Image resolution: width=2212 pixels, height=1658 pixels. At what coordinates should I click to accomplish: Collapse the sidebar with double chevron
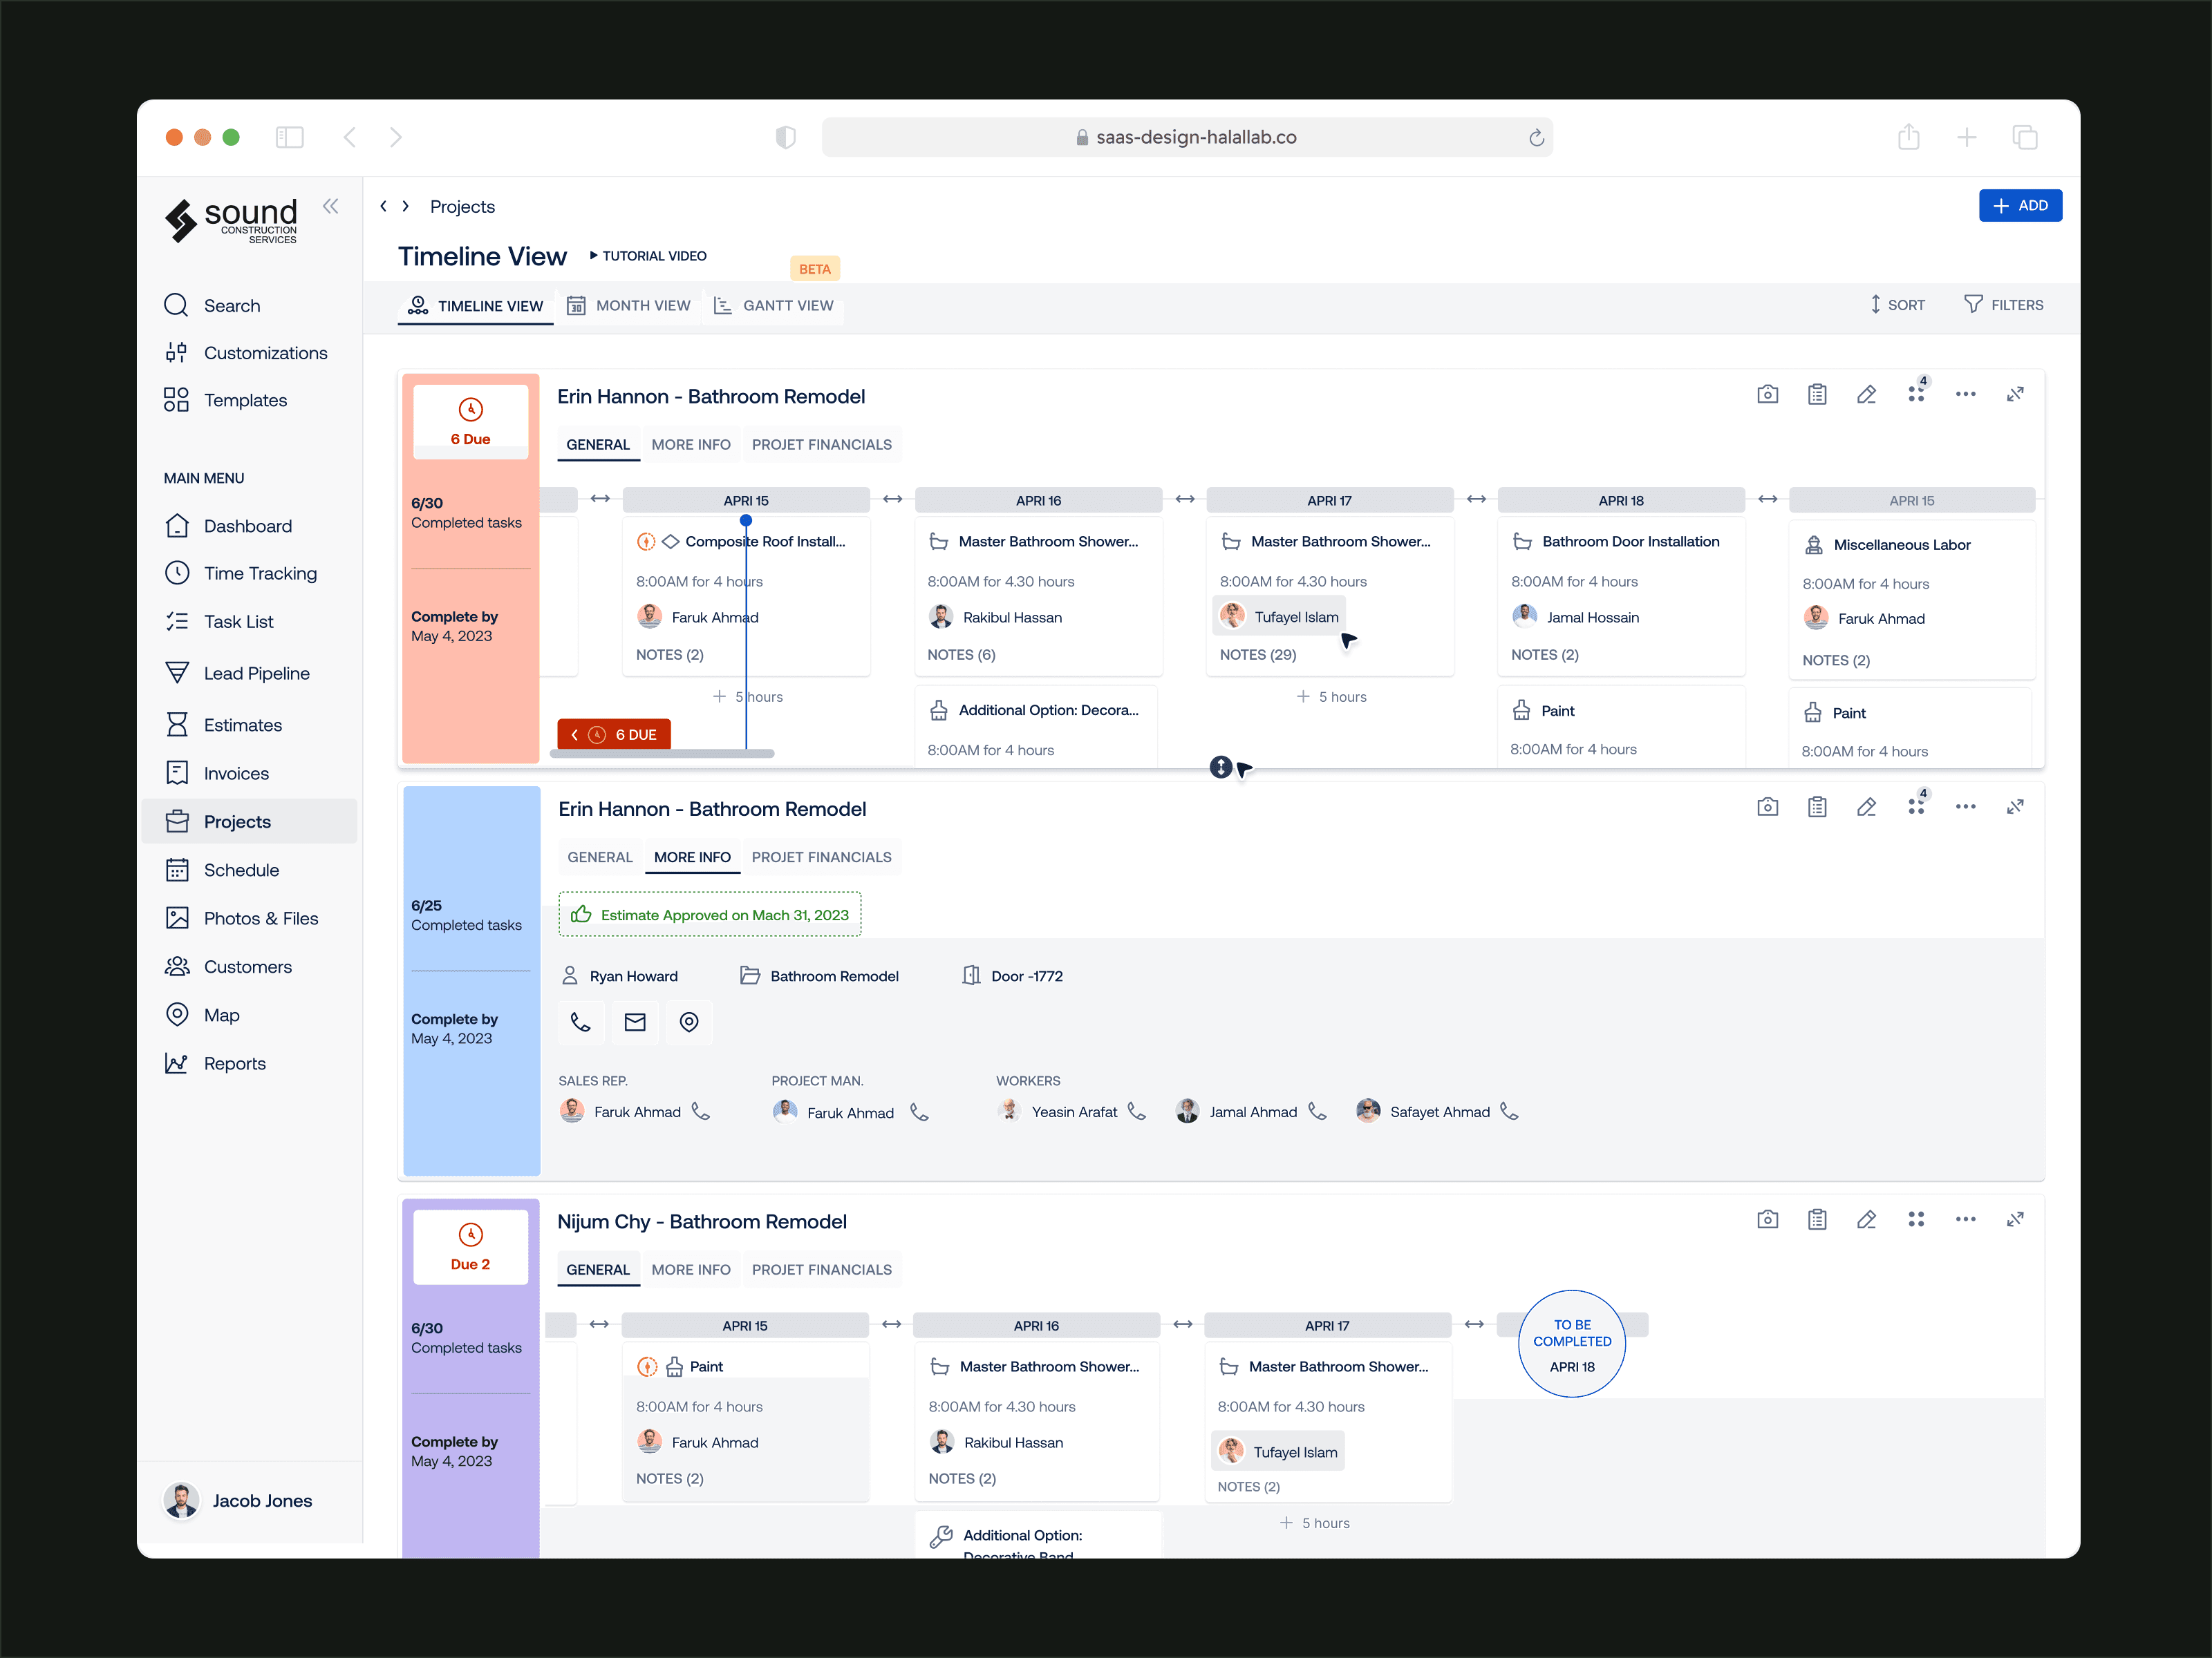click(x=330, y=206)
